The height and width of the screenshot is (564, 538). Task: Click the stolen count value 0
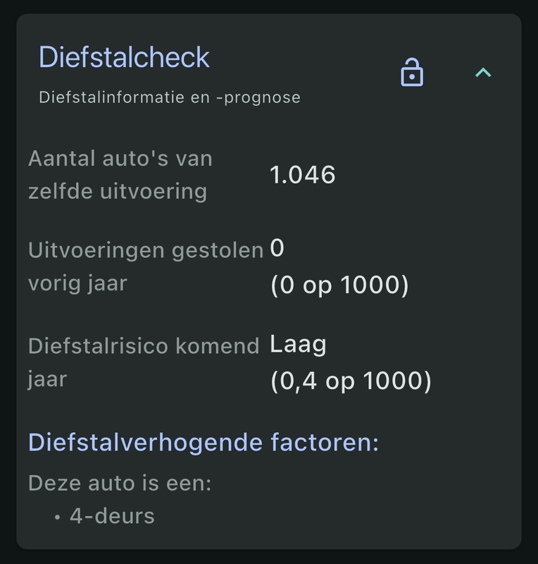[277, 248]
